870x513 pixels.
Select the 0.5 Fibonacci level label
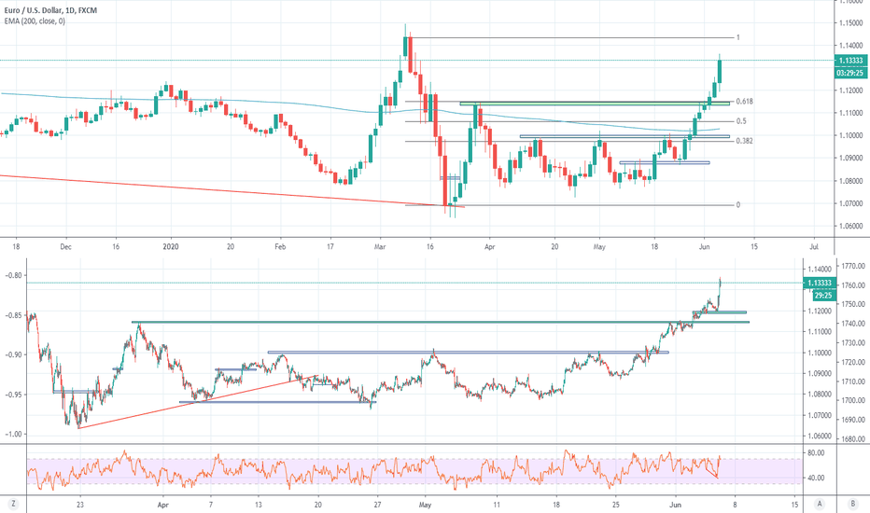click(741, 121)
